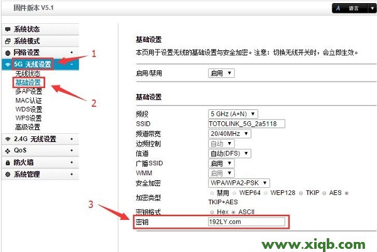Open the 边频控制 dropdown
This screenshot has width=377, height=252.
point(221,144)
